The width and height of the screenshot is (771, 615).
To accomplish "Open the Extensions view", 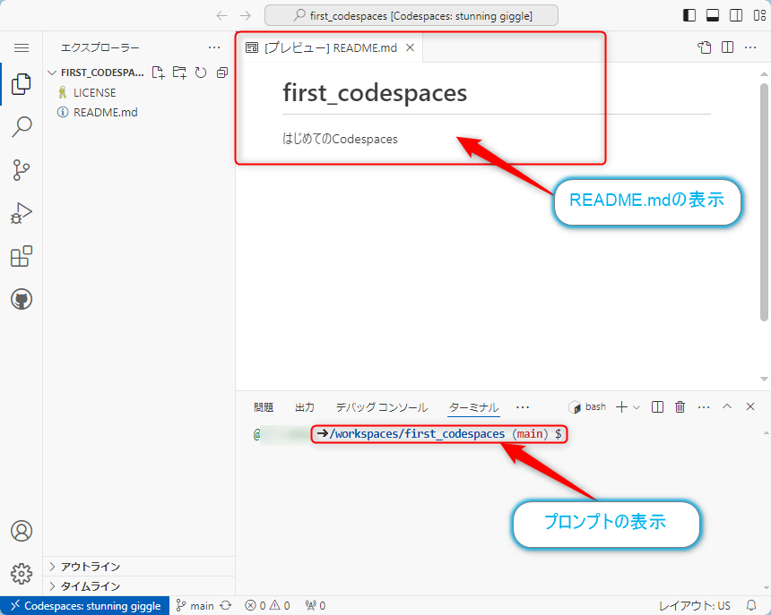I will point(22,256).
